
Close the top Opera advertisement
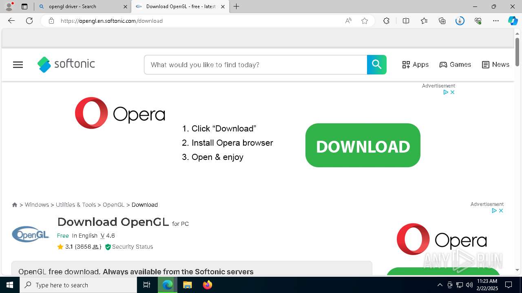click(452, 92)
